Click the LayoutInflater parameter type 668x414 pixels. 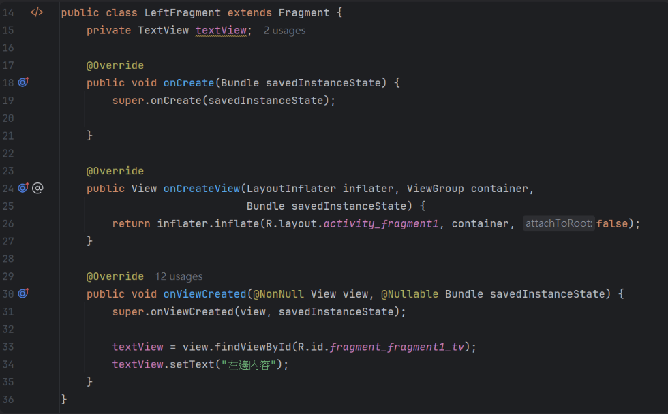coord(291,189)
